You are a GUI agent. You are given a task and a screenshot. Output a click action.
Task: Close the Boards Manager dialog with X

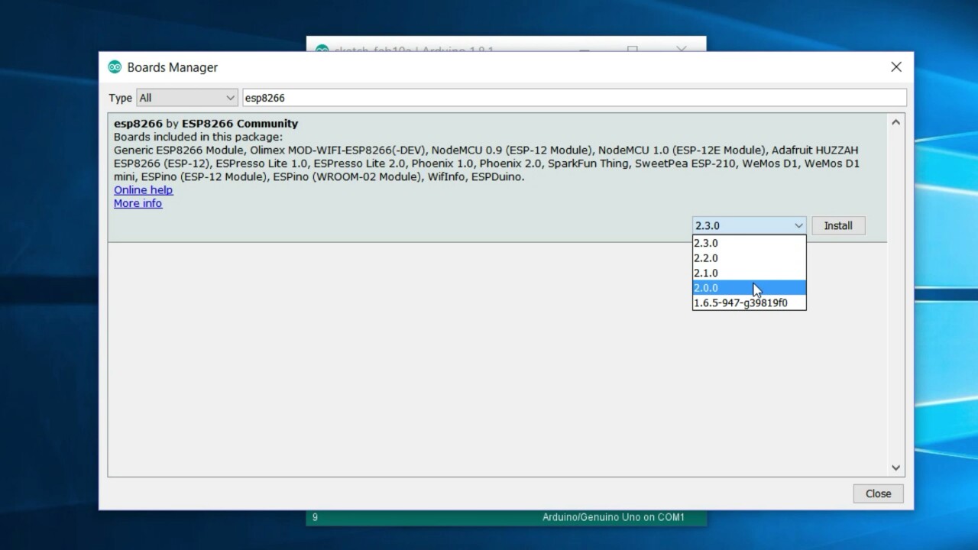tap(896, 67)
